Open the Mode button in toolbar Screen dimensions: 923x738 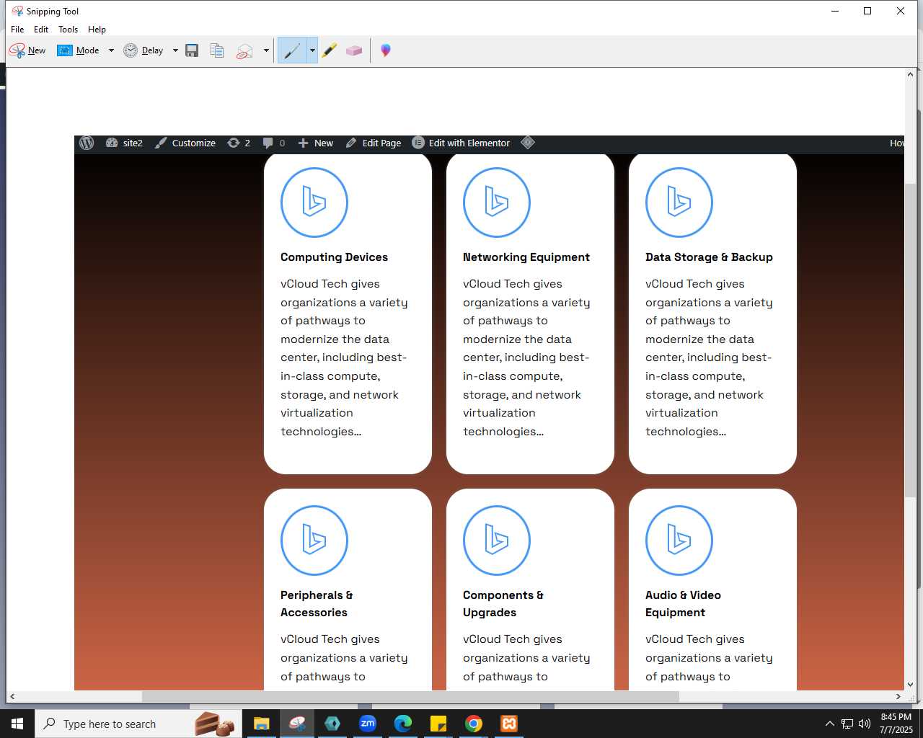tap(79, 50)
